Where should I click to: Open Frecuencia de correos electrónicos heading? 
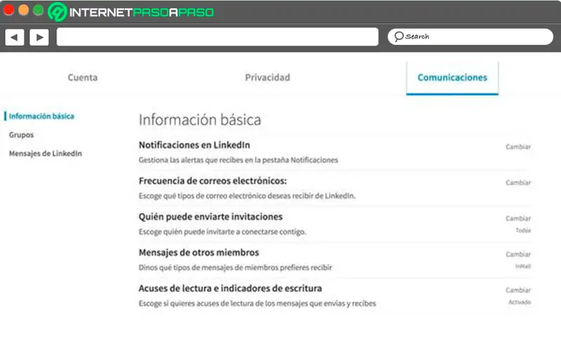tap(213, 181)
